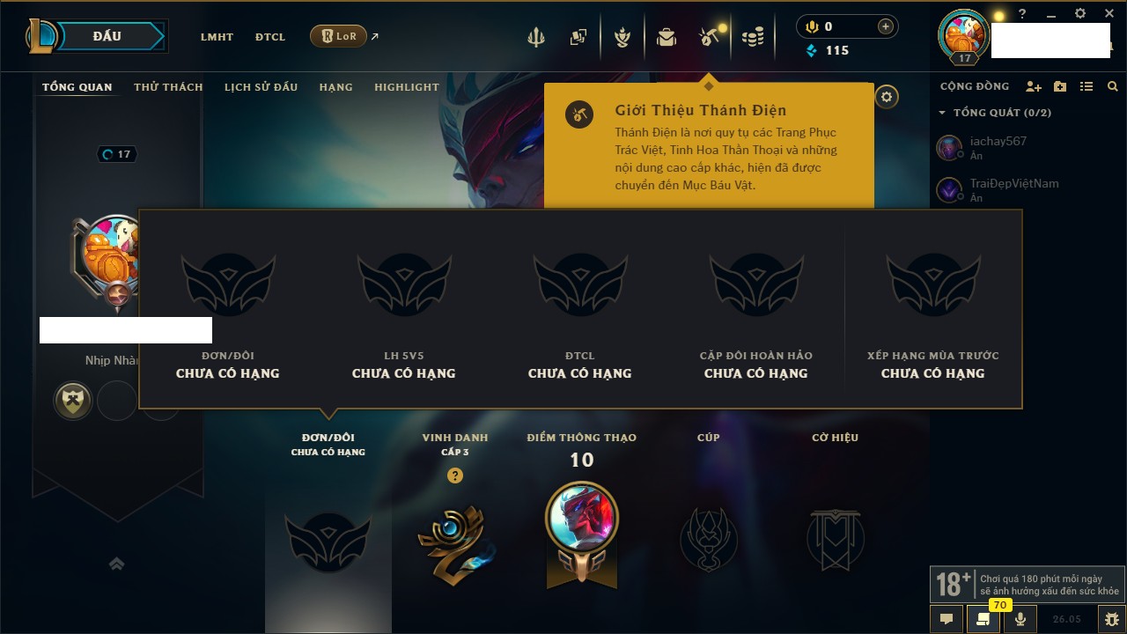
Task: Switch to THỬ THÁCH tab
Action: click(x=168, y=87)
